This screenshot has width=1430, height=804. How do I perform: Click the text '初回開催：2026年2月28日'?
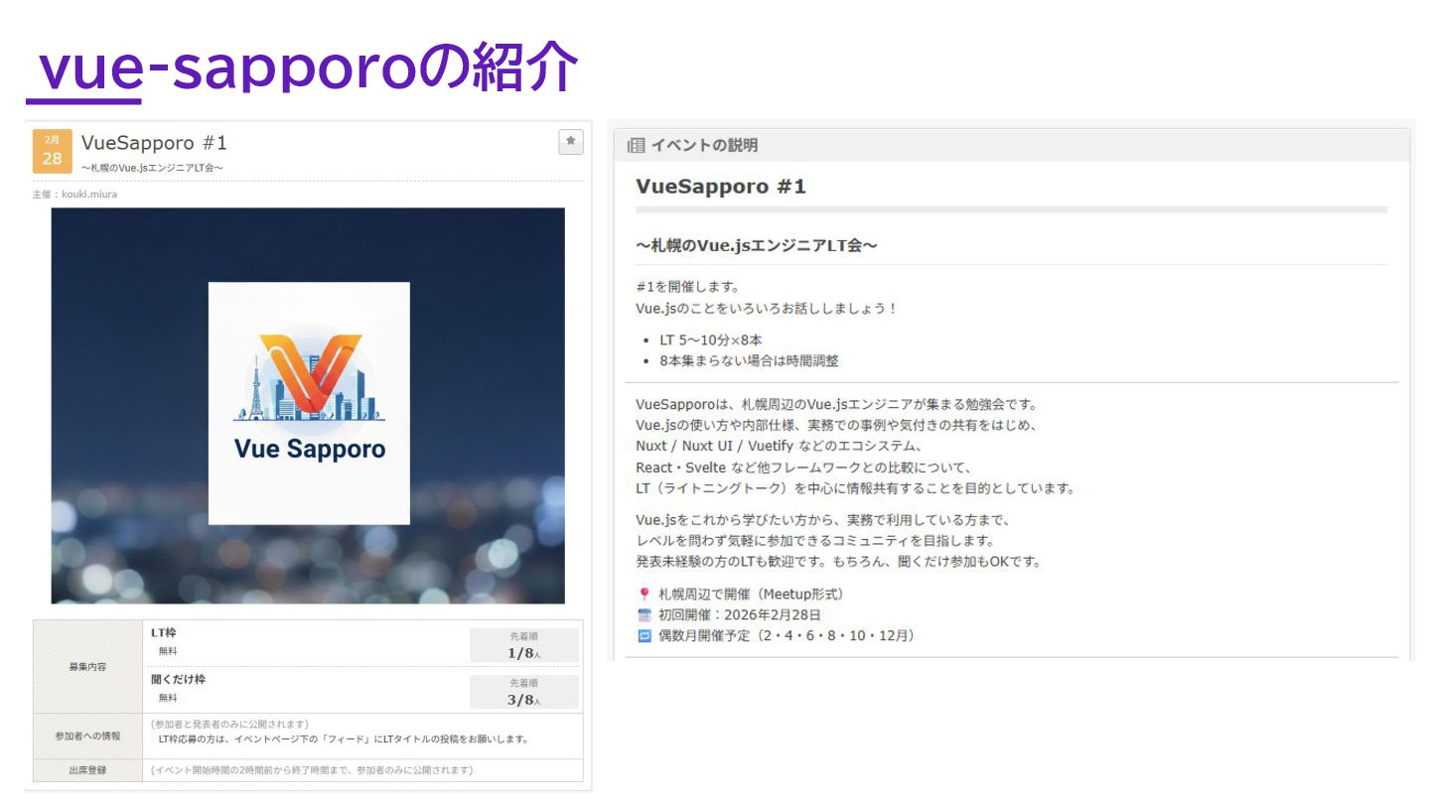click(740, 614)
